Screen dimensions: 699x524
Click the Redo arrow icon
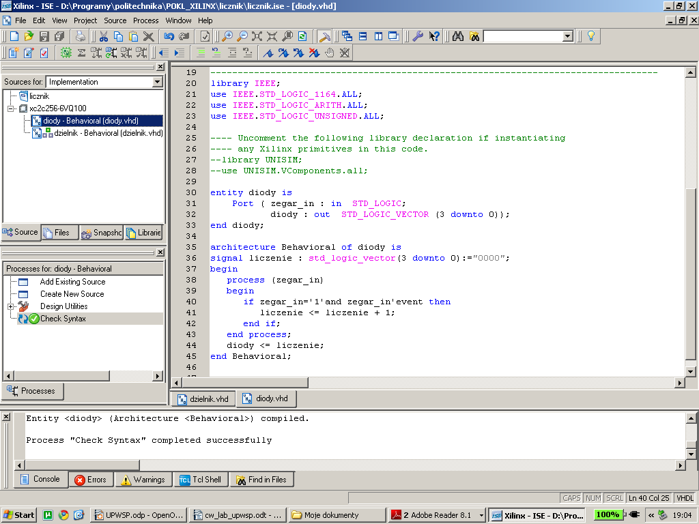point(184,36)
